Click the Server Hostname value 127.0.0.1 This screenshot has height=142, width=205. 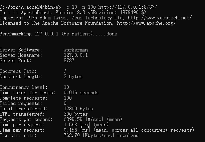click(76, 55)
